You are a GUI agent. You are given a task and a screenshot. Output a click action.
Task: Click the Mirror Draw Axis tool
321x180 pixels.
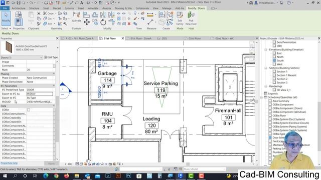111,14
